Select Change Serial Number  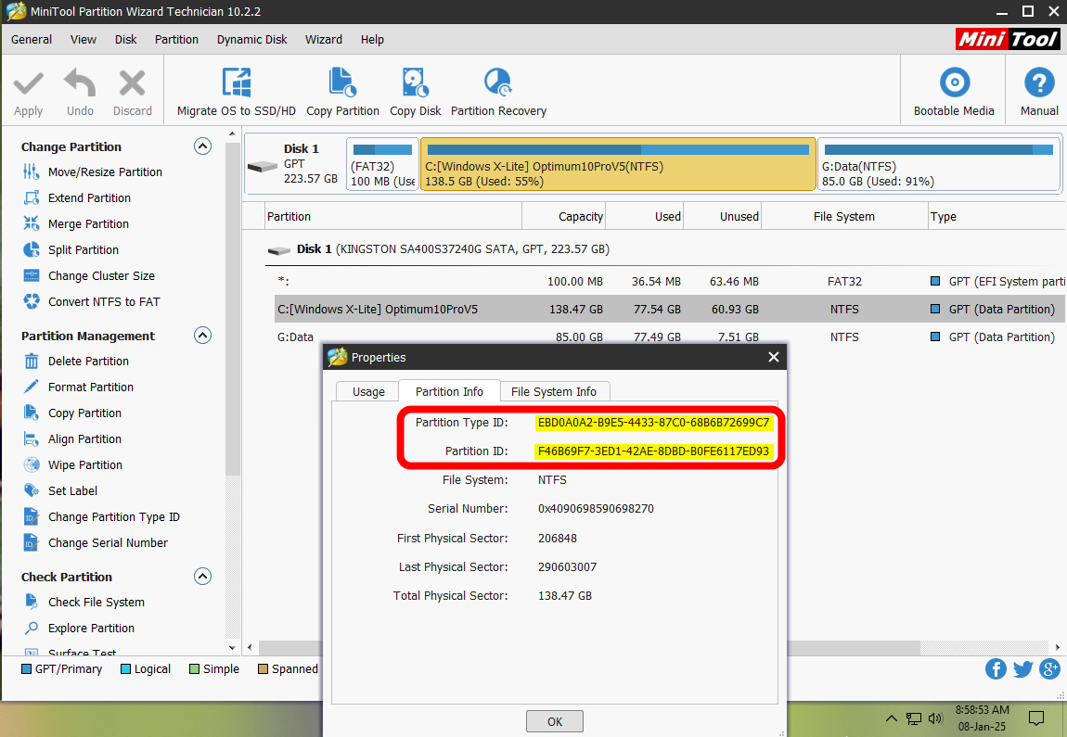(x=108, y=542)
